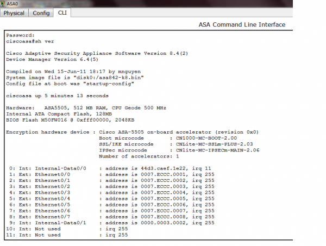326x246 pixels.
Task: Click the Internal-Data0/0 interface row
Action: [x=110, y=168]
